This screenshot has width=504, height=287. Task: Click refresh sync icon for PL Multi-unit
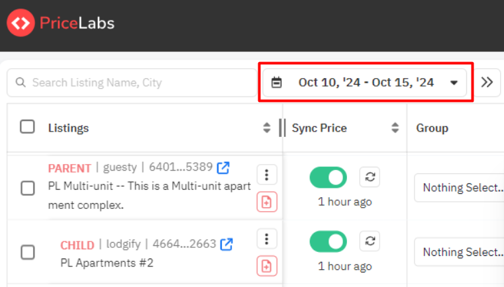click(370, 177)
